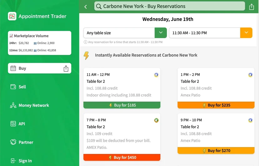Expand the table size green dropdown arrow

[161, 33]
